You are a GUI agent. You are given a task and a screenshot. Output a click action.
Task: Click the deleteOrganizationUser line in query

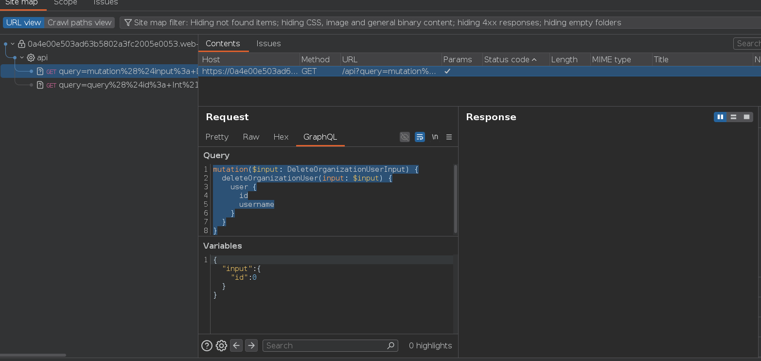[x=306, y=178]
